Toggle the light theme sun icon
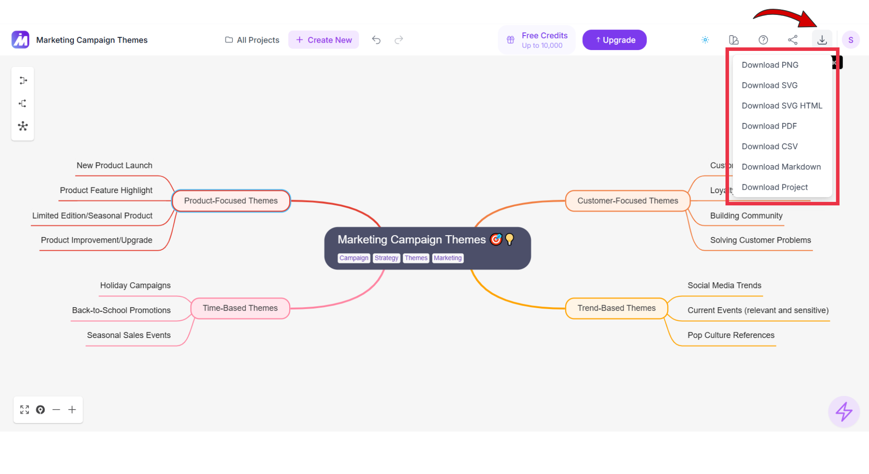869x474 pixels. click(x=705, y=40)
